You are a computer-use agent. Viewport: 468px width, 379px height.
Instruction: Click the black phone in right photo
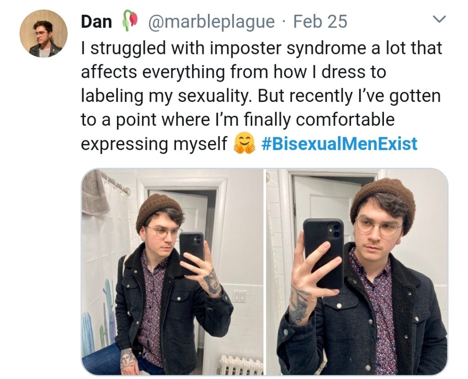coord(324,252)
